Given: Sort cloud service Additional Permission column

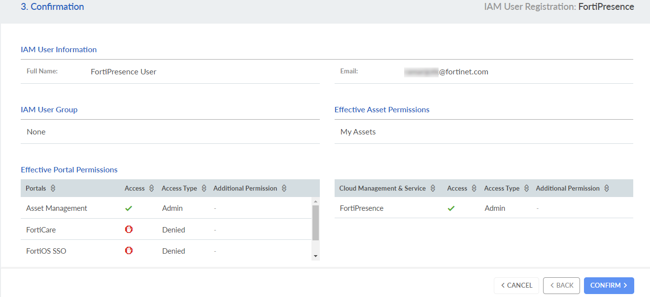Looking at the screenshot, I should pyautogui.click(x=607, y=188).
